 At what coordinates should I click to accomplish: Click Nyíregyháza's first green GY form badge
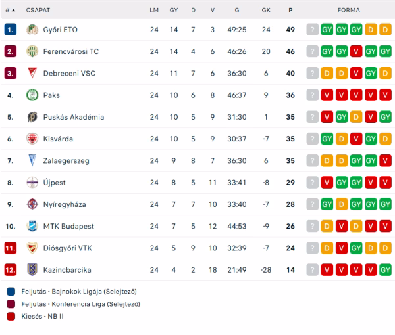(327, 204)
